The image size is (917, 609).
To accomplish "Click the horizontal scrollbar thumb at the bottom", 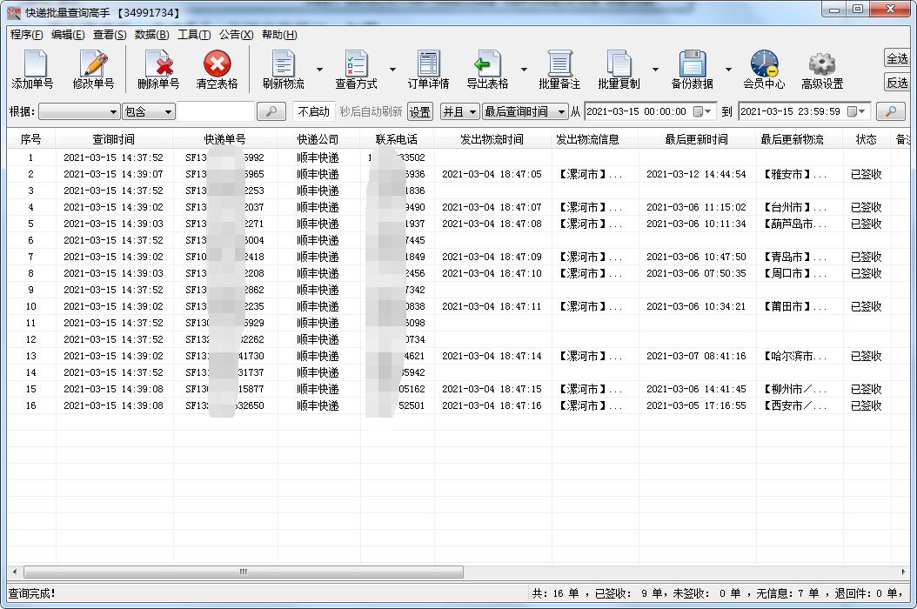I will click(x=244, y=572).
